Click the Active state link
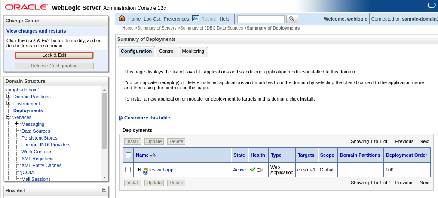The height and width of the screenshot is (198, 438). (239, 170)
